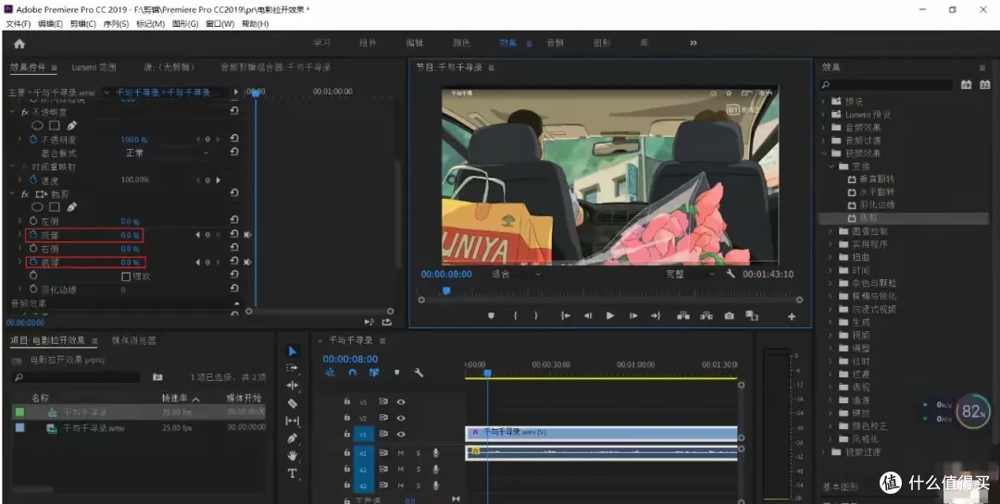Open timeline display settings wrench
The width and height of the screenshot is (1000, 504).
tap(419, 372)
